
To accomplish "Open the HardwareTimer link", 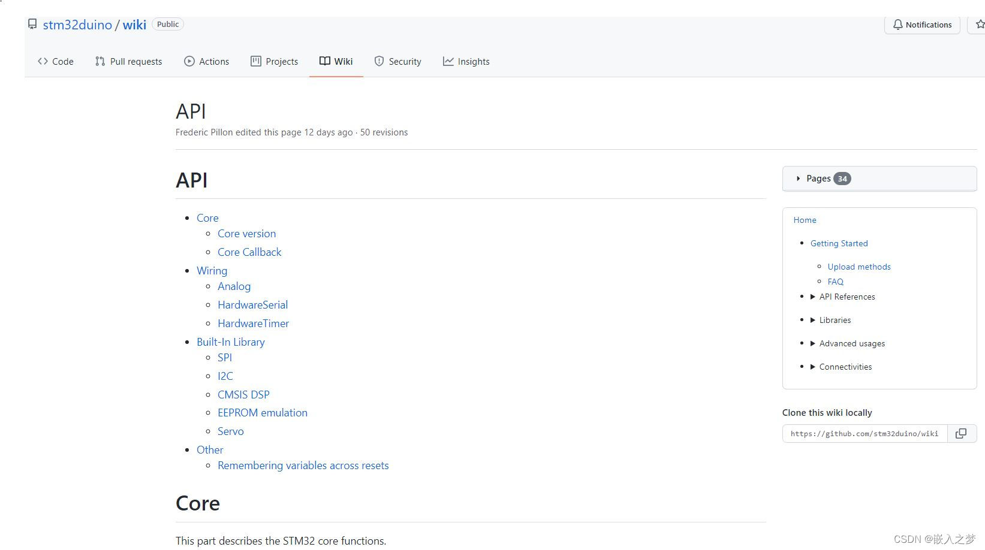I will click(x=253, y=323).
